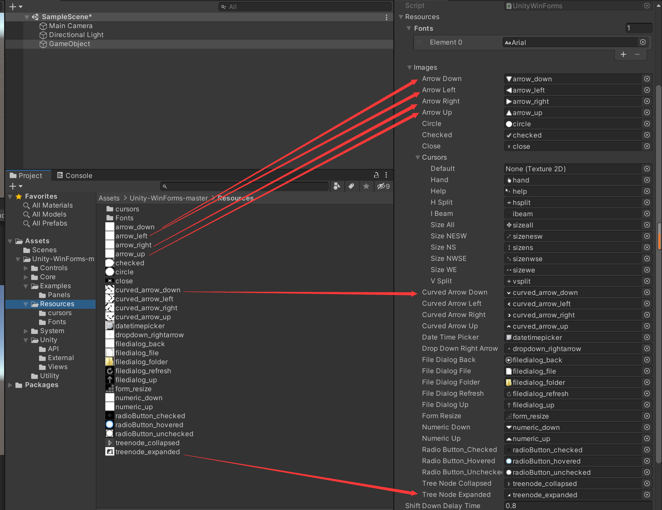The width and height of the screenshot is (662, 510).
Task: Open the three-dot menu of SampleScene header
Action: click(x=387, y=17)
